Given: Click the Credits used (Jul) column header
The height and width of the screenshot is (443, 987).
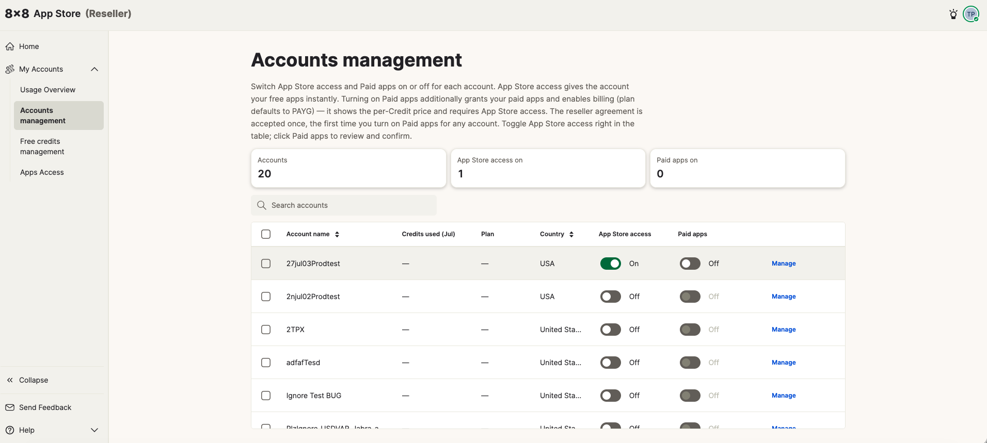Looking at the screenshot, I should pyautogui.click(x=428, y=234).
